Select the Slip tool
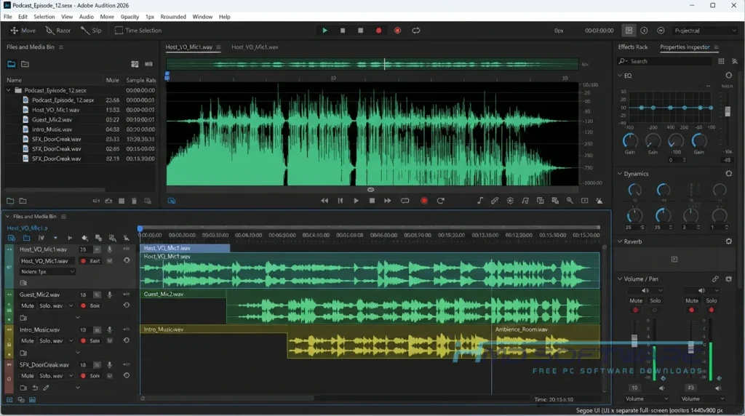Screen dimensions: 745x416 pyautogui.click(x=91, y=31)
